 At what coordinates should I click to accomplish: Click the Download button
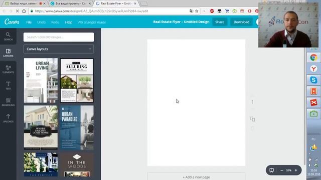click(241, 22)
